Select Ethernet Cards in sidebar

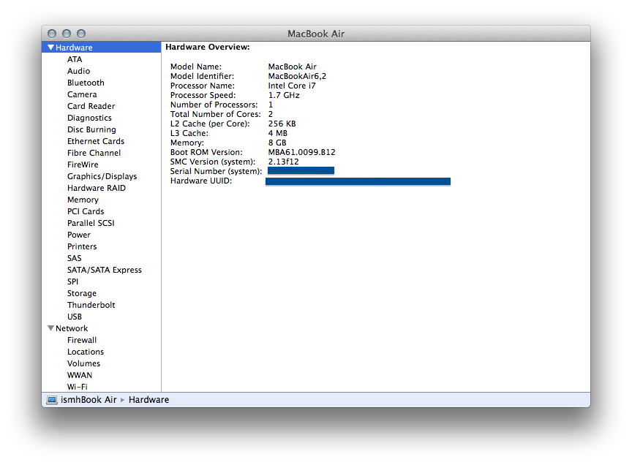96,141
